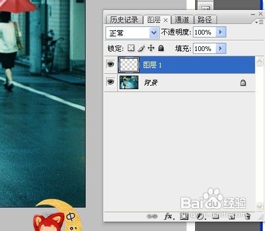This screenshot has height=231, width=265.
Task: Select the 图层 tab
Action: tap(154, 19)
